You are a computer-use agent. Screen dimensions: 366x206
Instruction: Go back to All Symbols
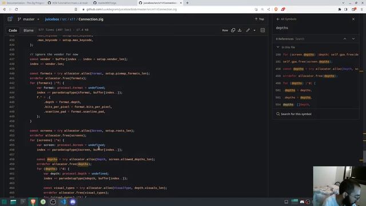tap(287, 19)
